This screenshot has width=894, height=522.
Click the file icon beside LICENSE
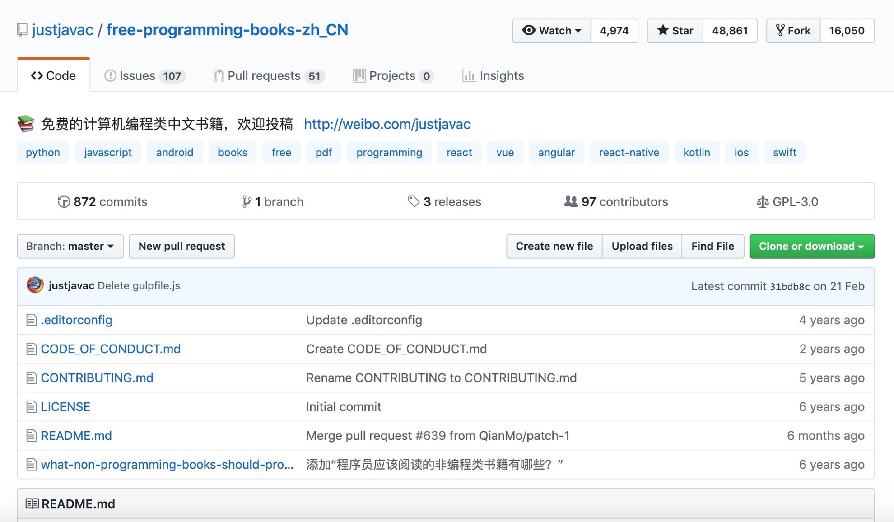click(x=31, y=407)
